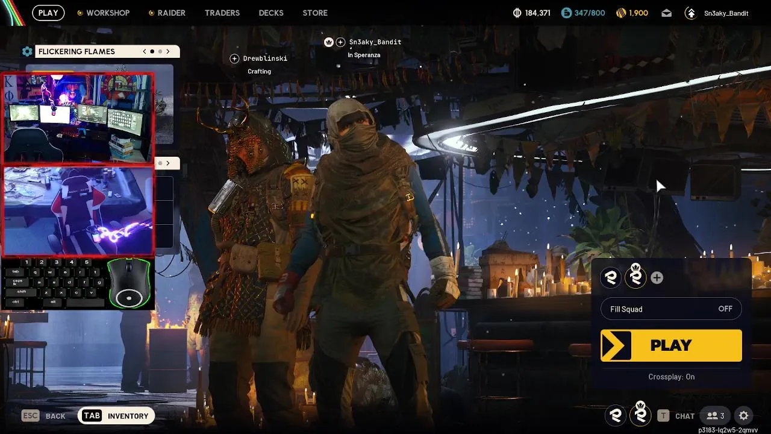Click the top webcam overlay thumbnail
This screenshot has height=434, width=771.
pos(78,119)
